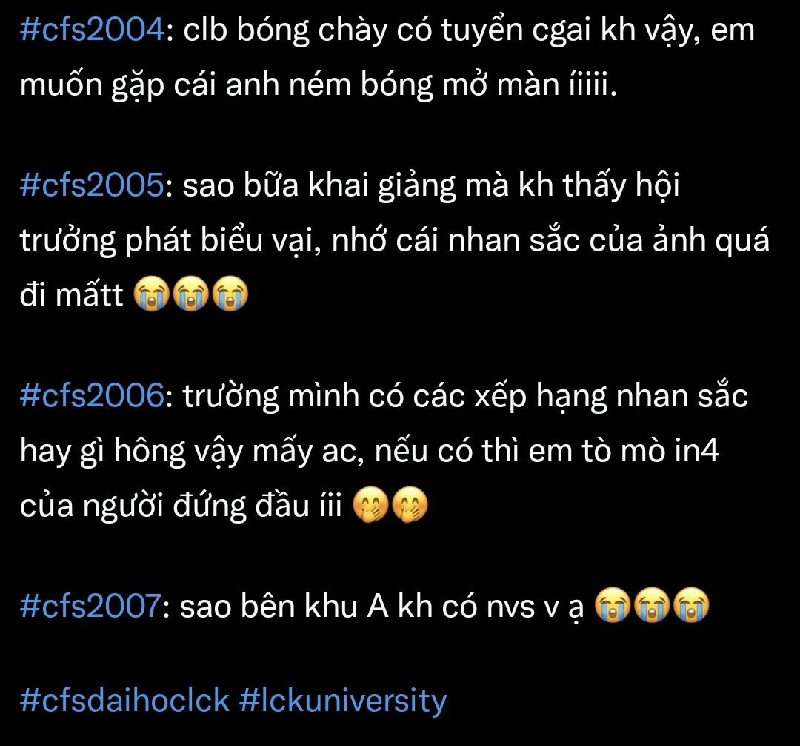
Task: Click second hand-over-mouth emoji after 'đầu íii'
Action: point(410,505)
